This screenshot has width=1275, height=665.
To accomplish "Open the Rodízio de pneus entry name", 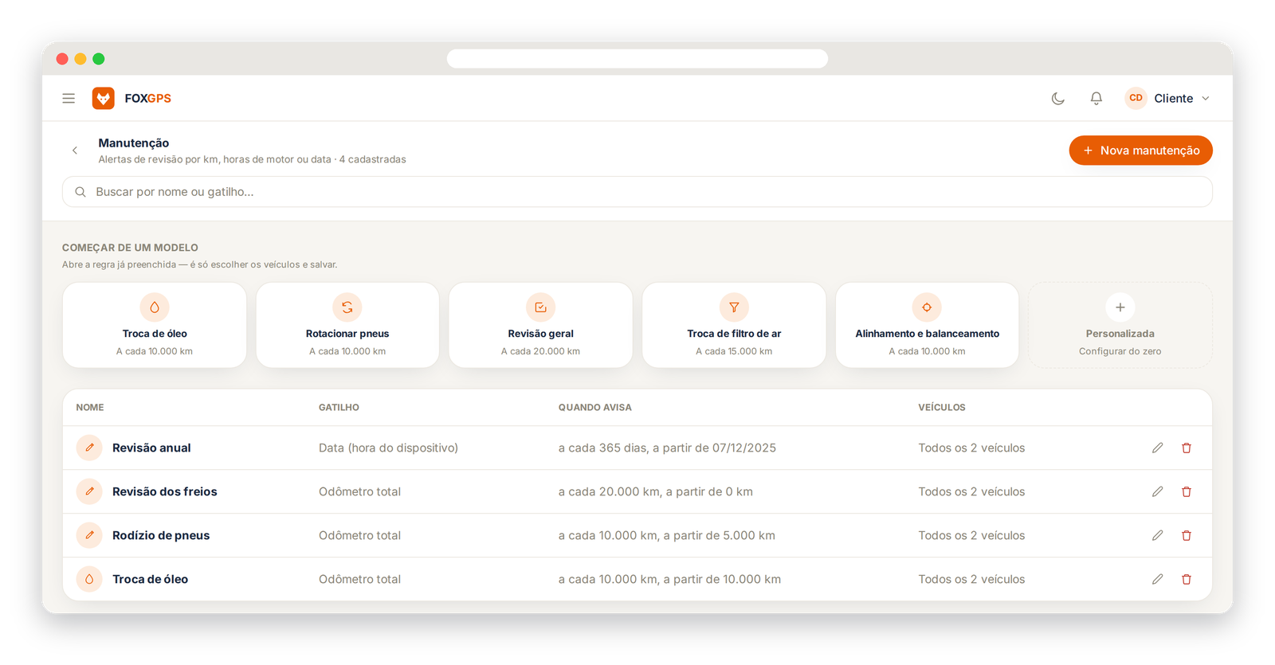I will (x=161, y=536).
